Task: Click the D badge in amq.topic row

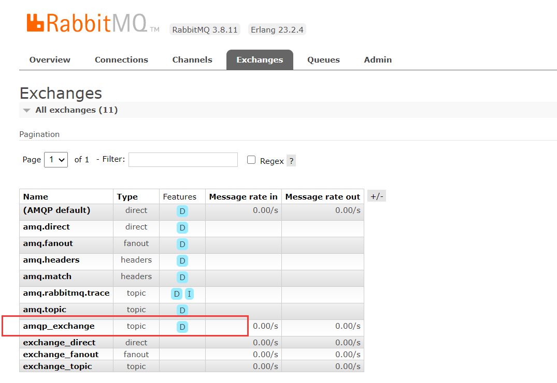Action: pyautogui.click(x=182, y=310)
